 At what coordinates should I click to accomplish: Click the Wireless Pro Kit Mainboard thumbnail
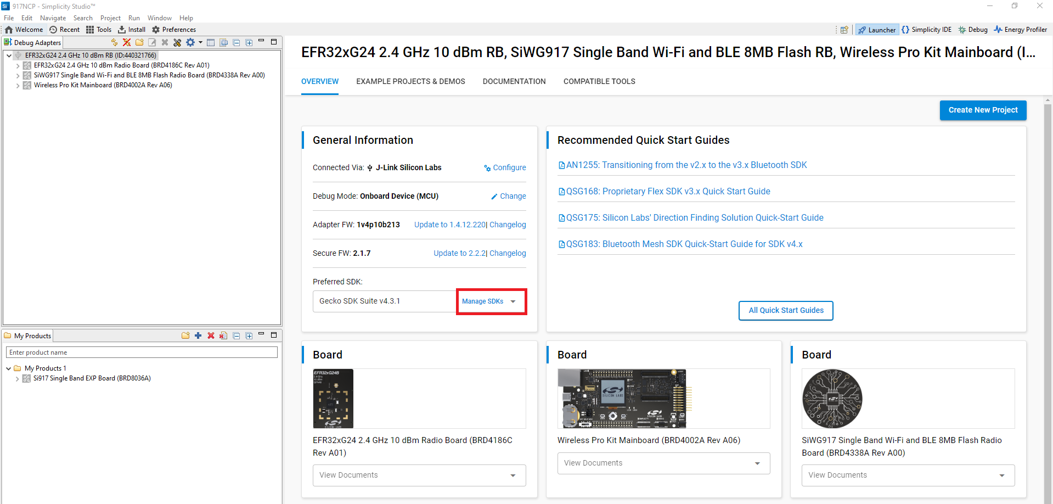pyautogui.click(x=625, y=399)
